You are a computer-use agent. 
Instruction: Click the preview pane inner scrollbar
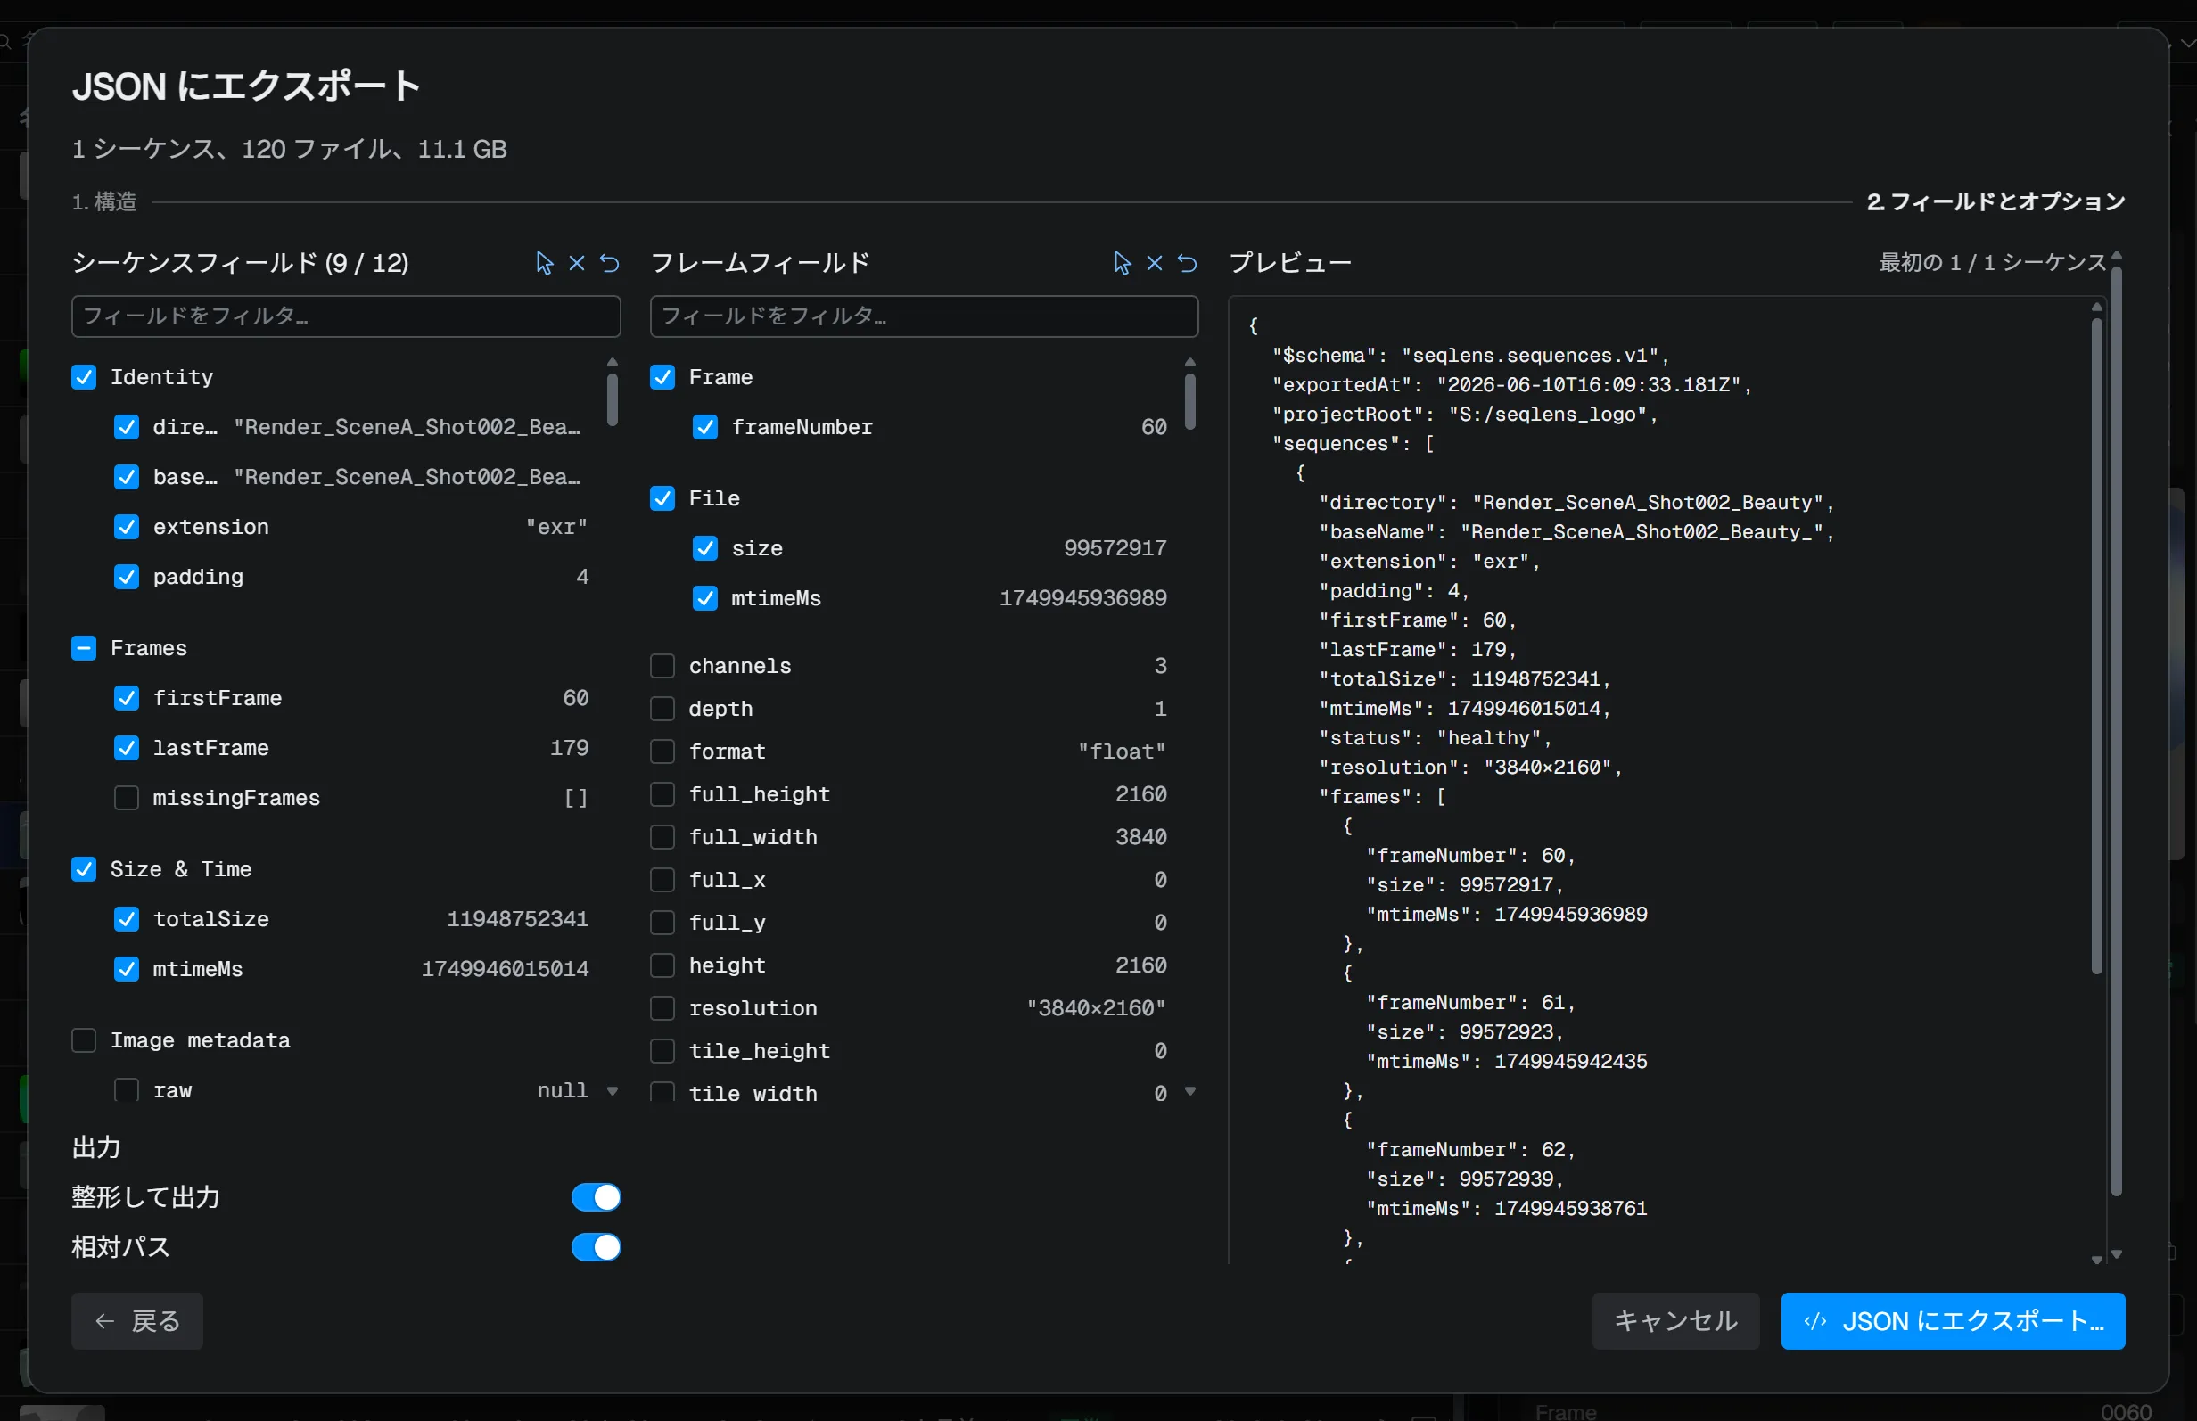tap(2096, 646)
